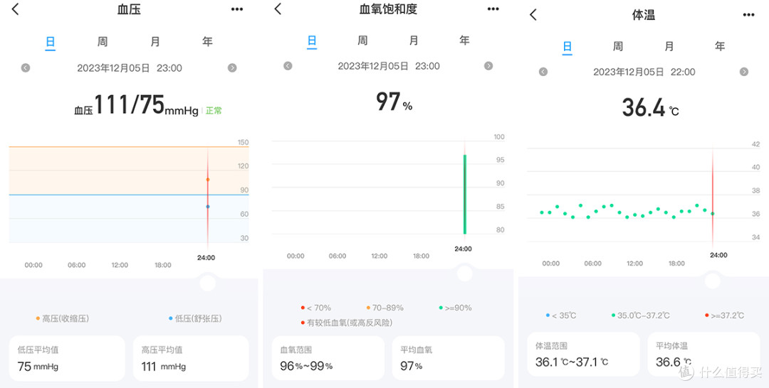Tap the 111/75 mmHg reading
The height and width of the screenshot is (388, 769).
click(x=136, y=105)
